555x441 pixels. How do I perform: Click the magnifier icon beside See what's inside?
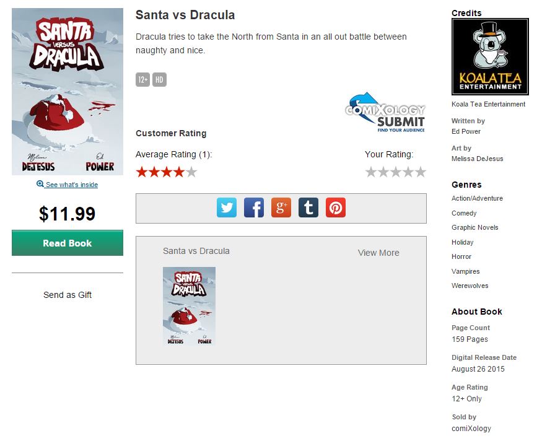pos(40,184)
